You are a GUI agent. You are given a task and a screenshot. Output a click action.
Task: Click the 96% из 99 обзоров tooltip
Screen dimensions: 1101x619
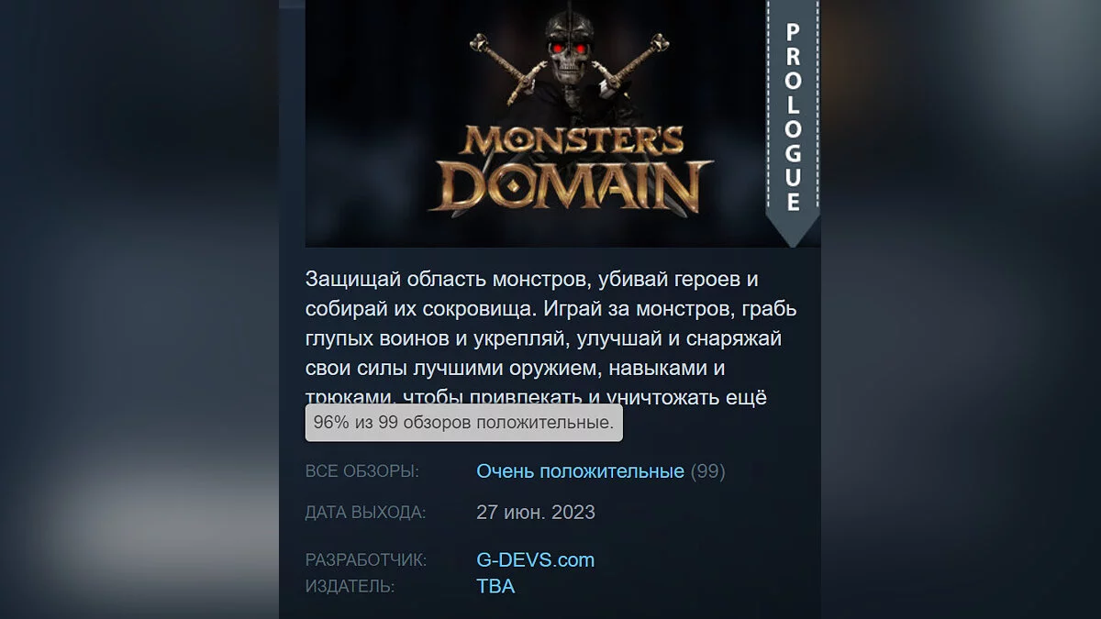click(x=464, y=423)
